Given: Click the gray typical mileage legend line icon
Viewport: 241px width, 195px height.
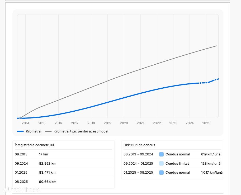Looking at the screenshot, I should coord(48,131).
